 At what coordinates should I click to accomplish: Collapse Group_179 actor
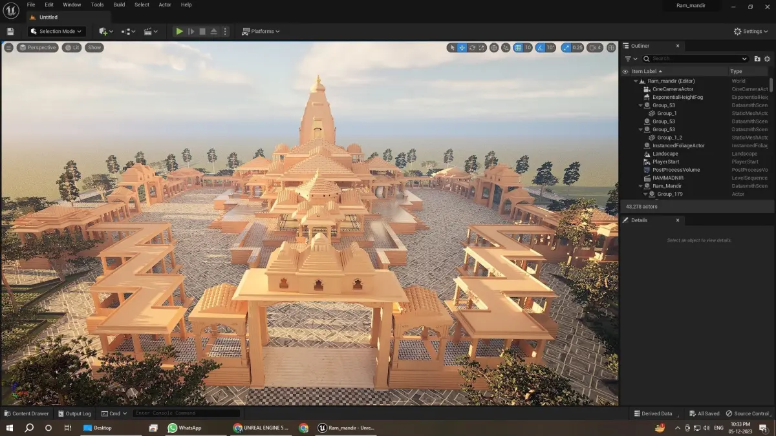coord(645,194)
